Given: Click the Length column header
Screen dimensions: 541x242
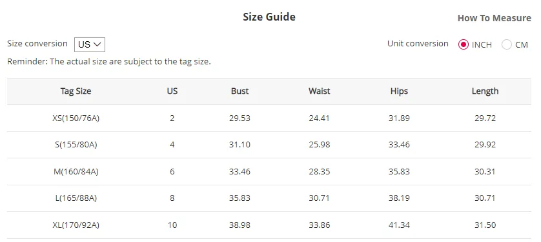Looking at the screenshot, I should coord(485,91).
